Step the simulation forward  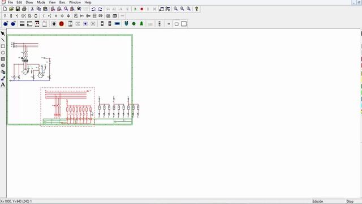(x=154, y=9)
